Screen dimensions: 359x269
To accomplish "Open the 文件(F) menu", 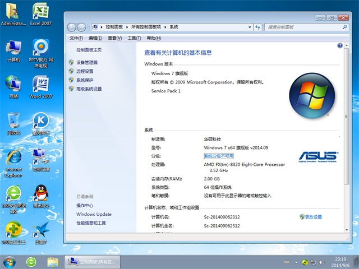I will tap(76, 38).
